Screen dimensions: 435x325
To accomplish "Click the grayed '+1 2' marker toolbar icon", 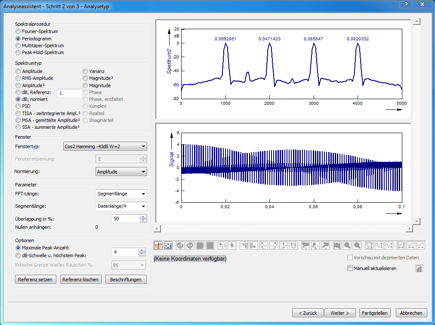I will pyautogui.click(x=222, y=246).
